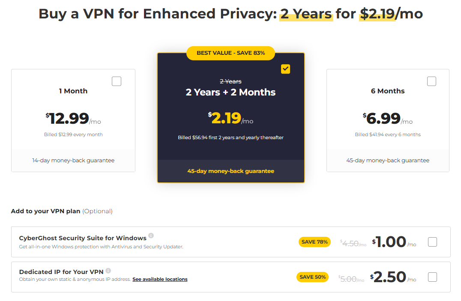Click the SAVE 50% badge
This screenshot has height=301, width=461.
coord(312,277)
